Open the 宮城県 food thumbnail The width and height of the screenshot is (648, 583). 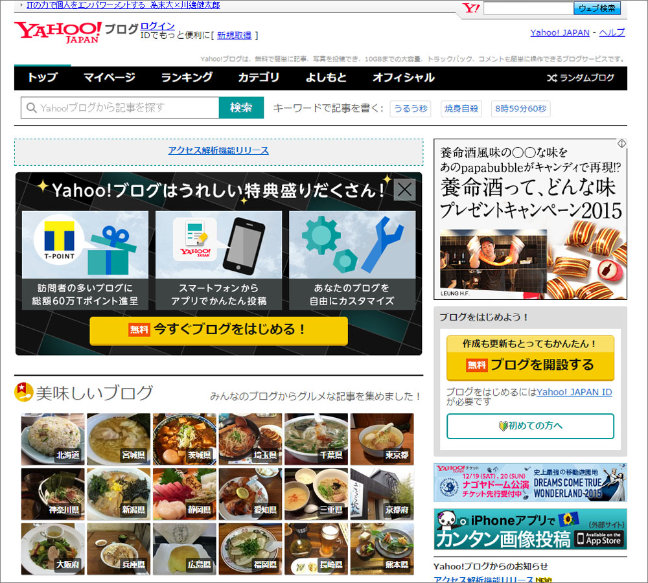coord(119,439)
